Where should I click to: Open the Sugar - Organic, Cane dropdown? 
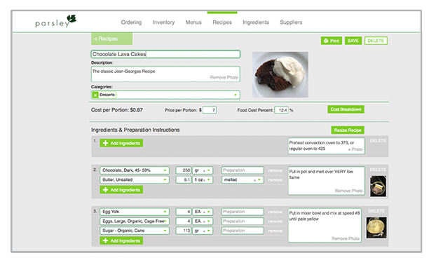(x=165, y=231)
